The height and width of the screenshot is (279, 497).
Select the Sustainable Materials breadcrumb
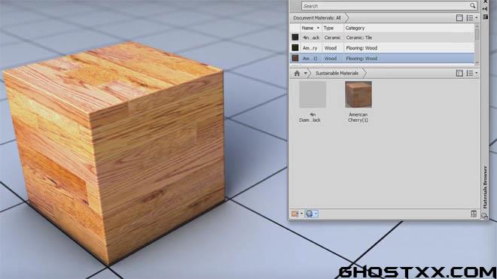click(337, 74)
